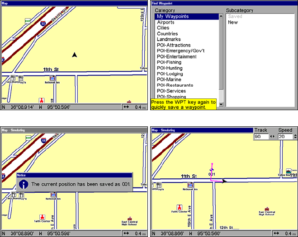
Task: Select the Taco Bueno restaurant icon in the non-simulating Map window
Action: pyautogui.click(x=13, y=78)
